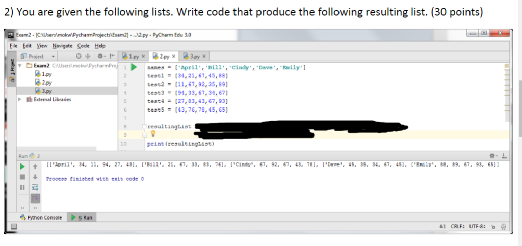522x246 pixels.
Task: Open the Code menu
Action: (83, 46)
